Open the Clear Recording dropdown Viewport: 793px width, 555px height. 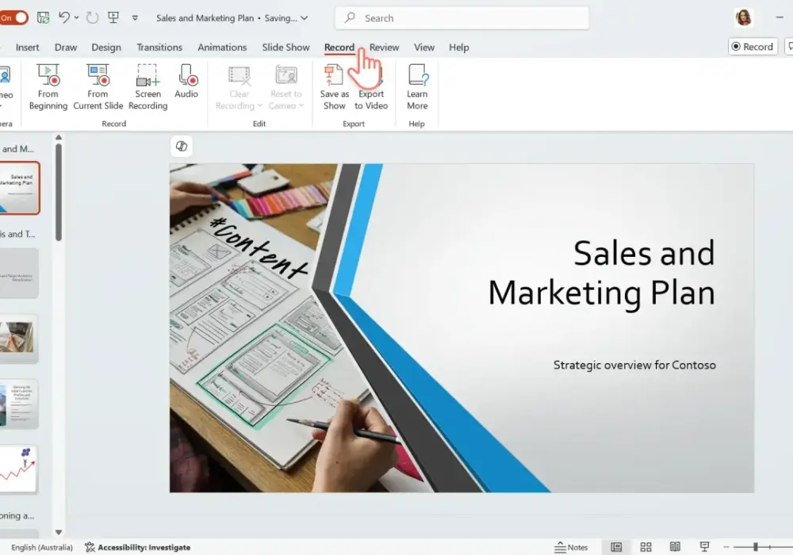tap(239, 87)
